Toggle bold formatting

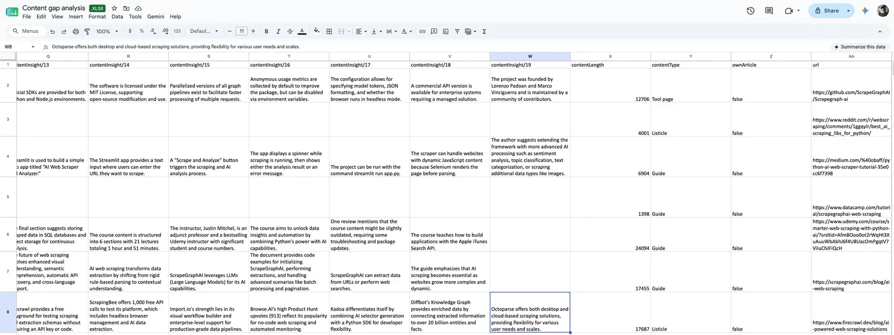pyautogui.click(x=267, y=31)
